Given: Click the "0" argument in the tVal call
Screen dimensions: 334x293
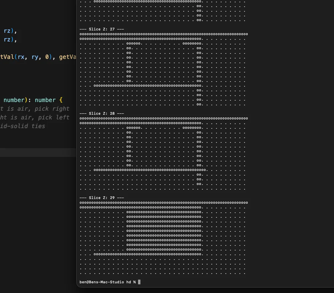Looking at the screenshot, I should pyautogui.click(x=47, y=57).
